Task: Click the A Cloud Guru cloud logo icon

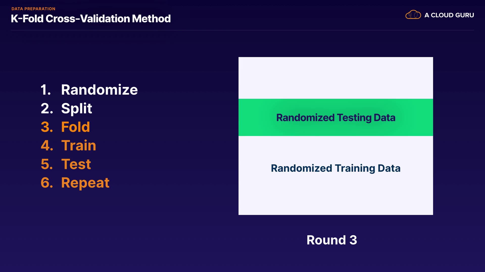Action: pyautogui.click(x=413, y=15)
